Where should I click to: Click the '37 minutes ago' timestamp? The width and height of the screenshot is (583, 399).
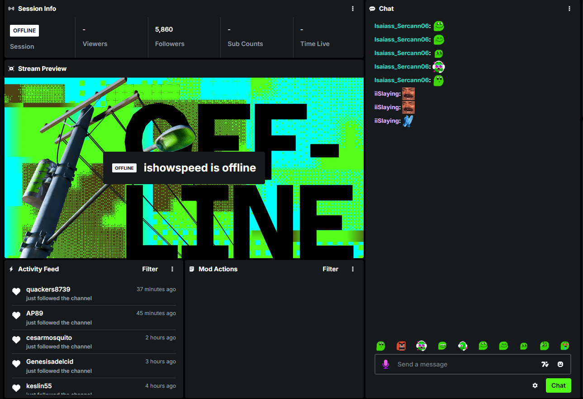(156, 289)
